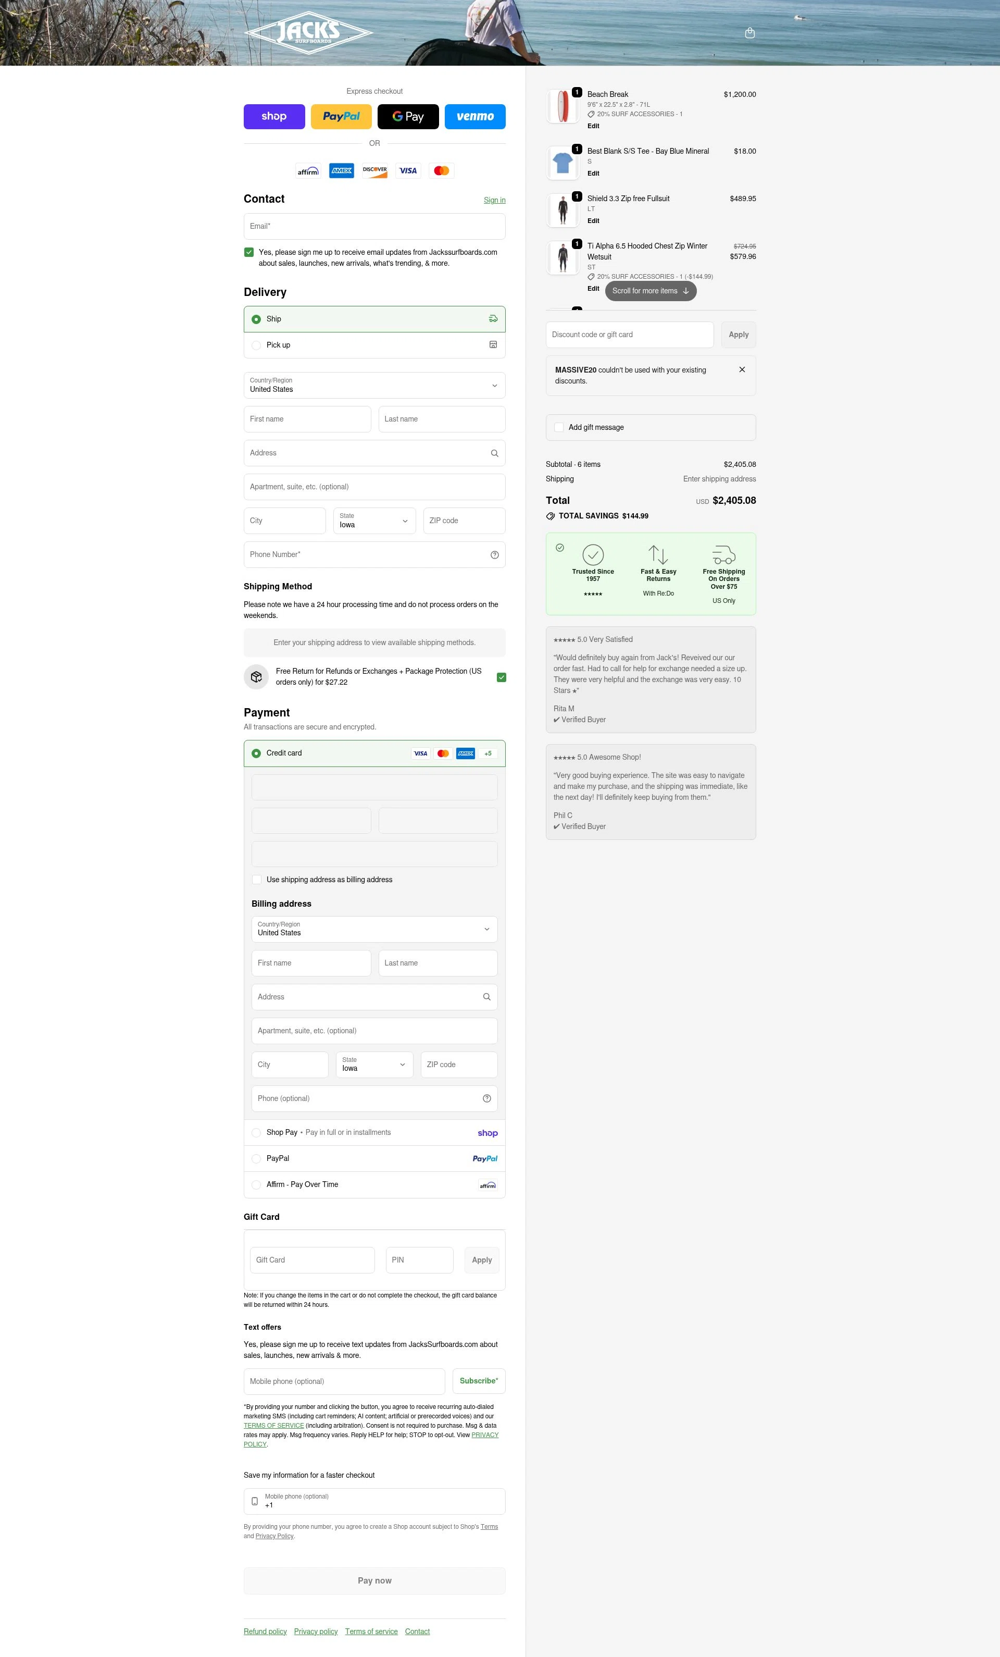Click the Venmo express checkout button
Viewport: 1000px width, 1657px height.
(474, 116)
